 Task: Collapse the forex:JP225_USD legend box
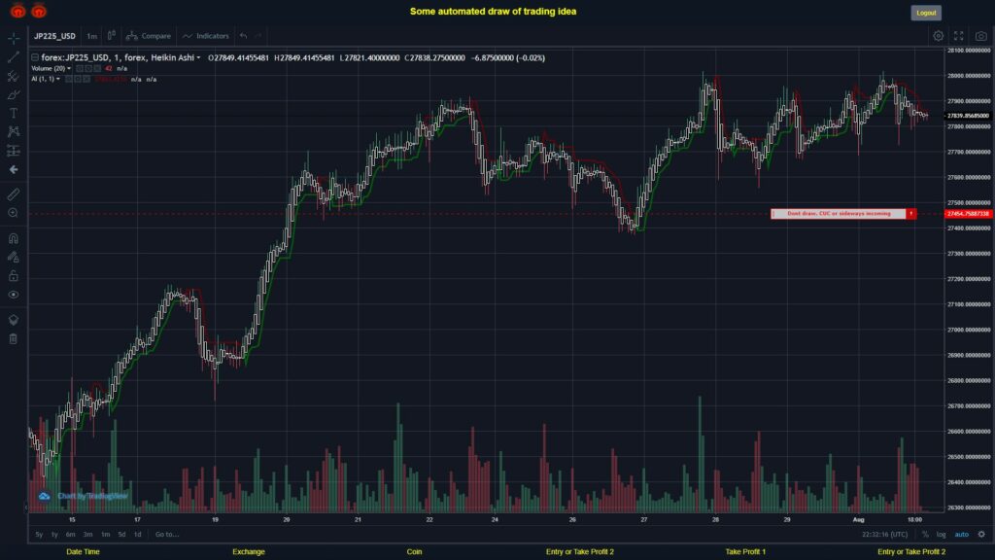[x=35, y=57]
